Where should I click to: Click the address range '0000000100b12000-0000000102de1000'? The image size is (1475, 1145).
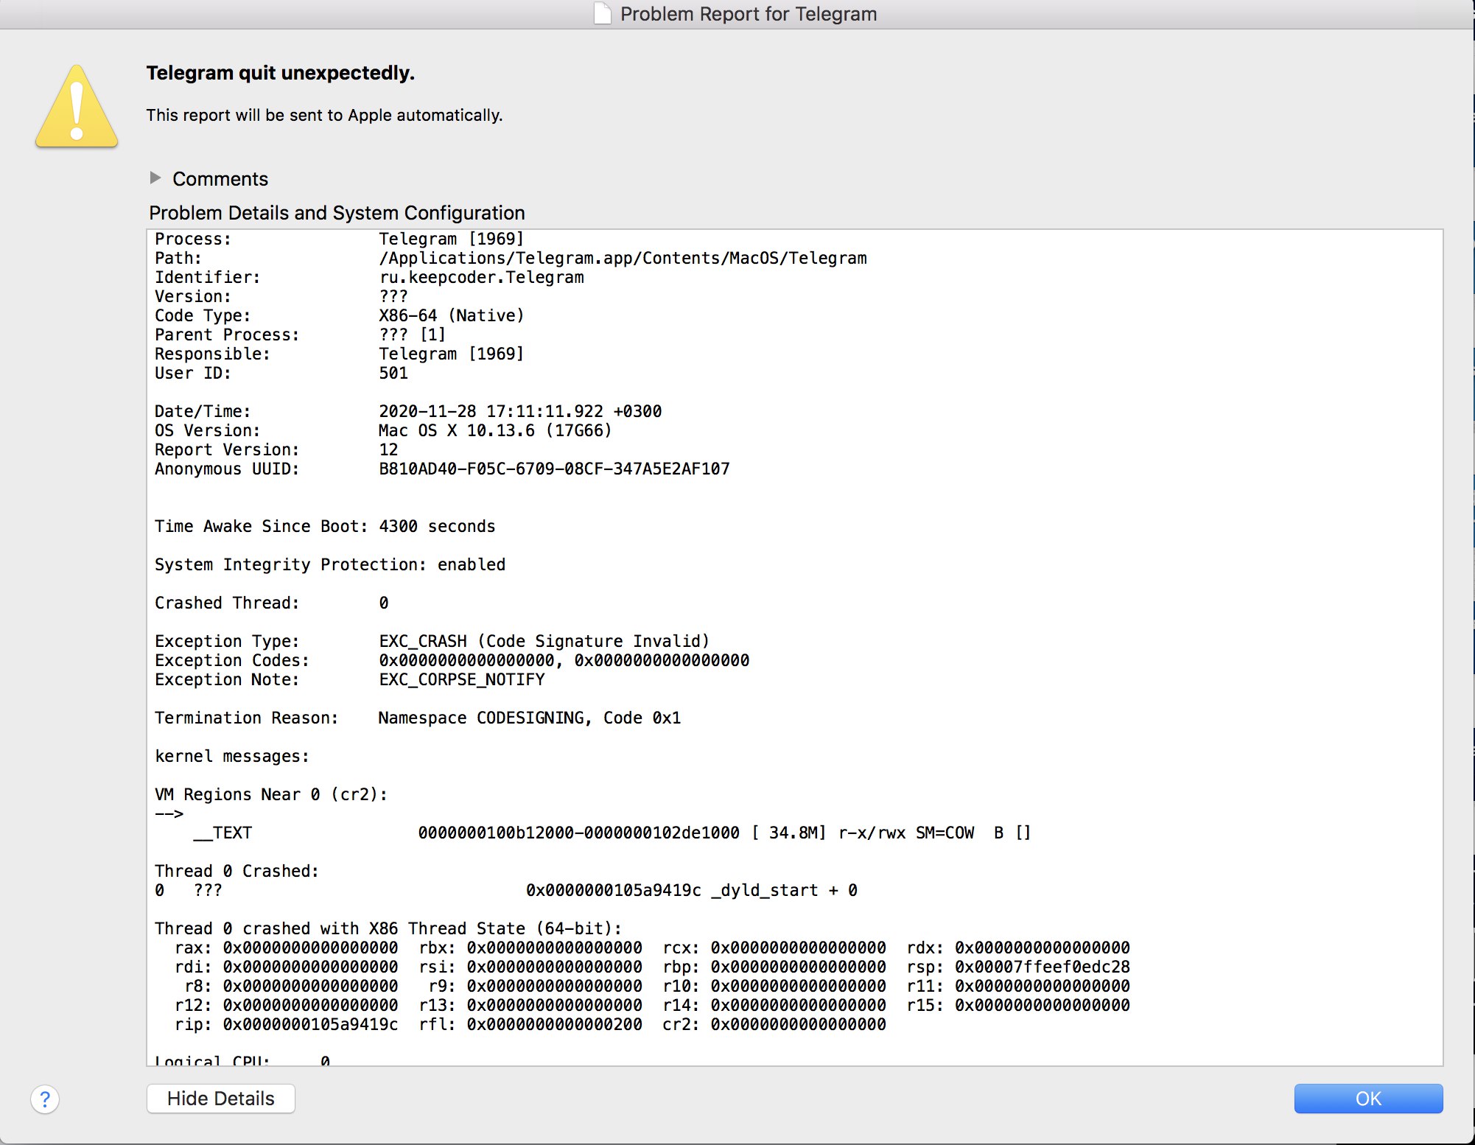[579, 833]
